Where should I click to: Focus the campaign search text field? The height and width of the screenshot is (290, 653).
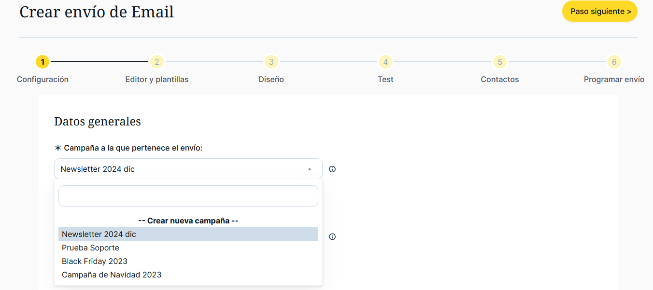pyautogui.click(x=188, y=196)
